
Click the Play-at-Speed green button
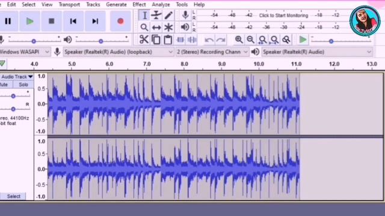tap(303, 40)
